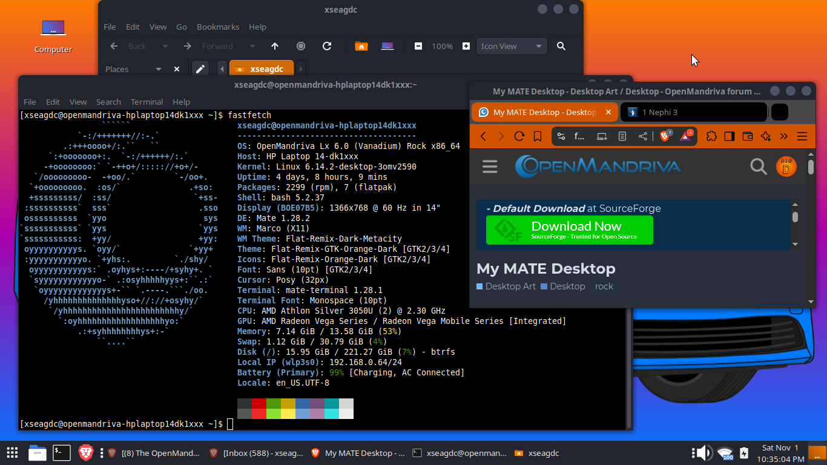This screenshot has width=827, height=465.
Task: Click the home folder icon in file manager
Action: click(361, 46)
